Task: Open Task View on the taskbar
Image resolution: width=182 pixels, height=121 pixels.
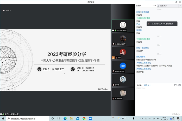Action: 59,118
